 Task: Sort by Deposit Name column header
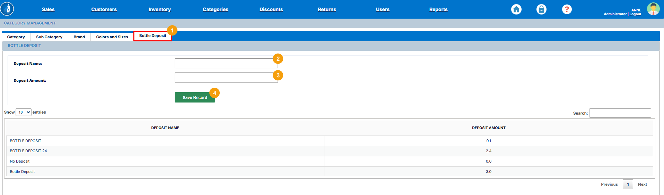(165, 128)
